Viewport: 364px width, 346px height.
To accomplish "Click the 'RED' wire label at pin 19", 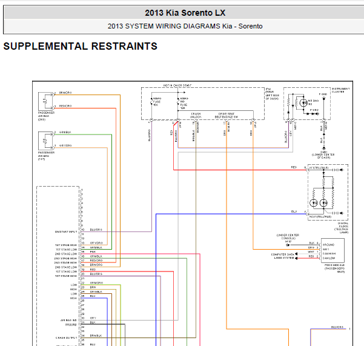I will point(93,270).
